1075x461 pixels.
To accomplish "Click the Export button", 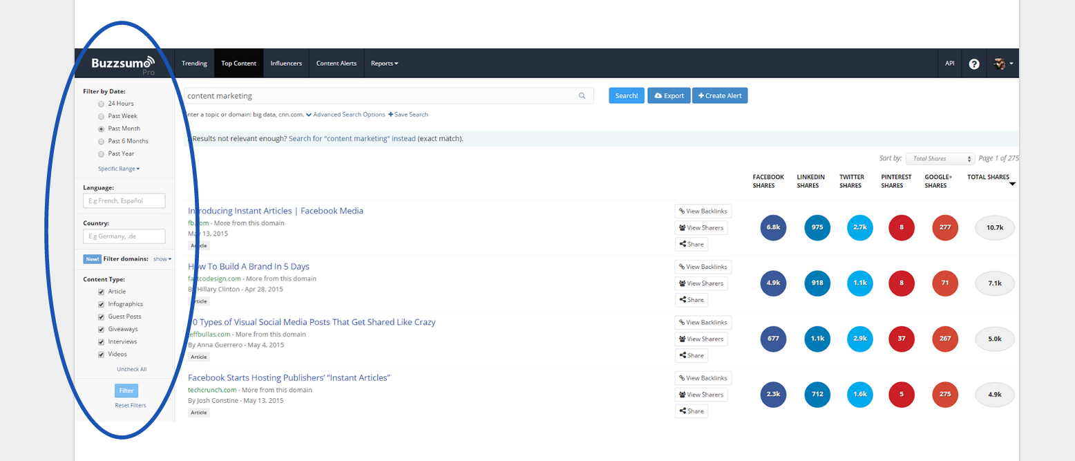I will coord(669,95).
